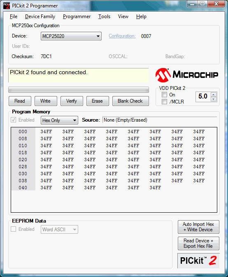The height and width of the screenshot is (277, 228).
Task: Click the VDD voltage value field 5.0
Action: click(x=203, y=96)
